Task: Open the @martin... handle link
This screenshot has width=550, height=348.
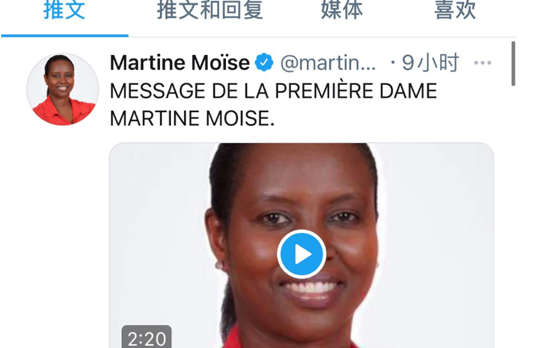Action: 328,63
